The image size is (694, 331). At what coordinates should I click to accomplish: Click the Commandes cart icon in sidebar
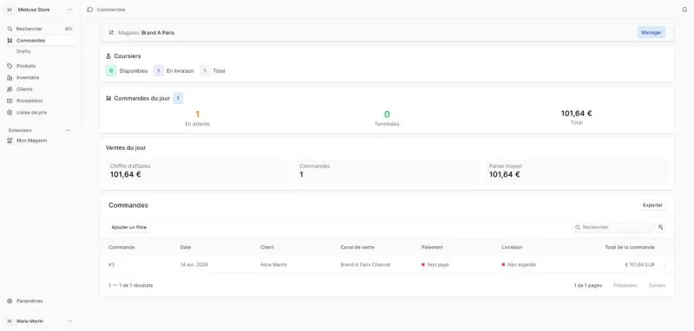click(10, 40)
